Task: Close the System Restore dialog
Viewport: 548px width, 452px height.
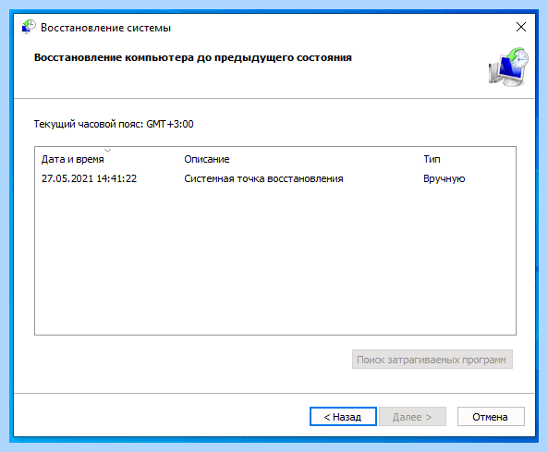Action: [521, 27]
